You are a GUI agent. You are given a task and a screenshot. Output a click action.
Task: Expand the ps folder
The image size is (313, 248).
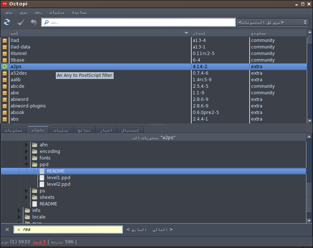(x=26, y=191)
